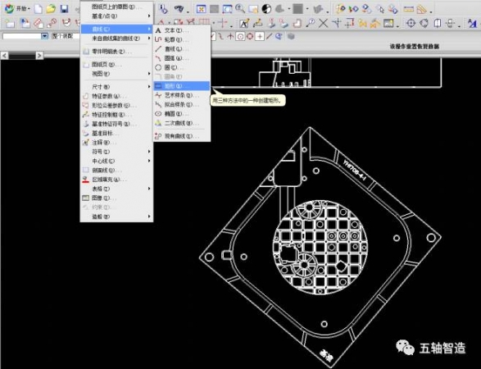Click the 3D centerline icon beside crosshair
The image size is (481, 369).
click(424, 23)
